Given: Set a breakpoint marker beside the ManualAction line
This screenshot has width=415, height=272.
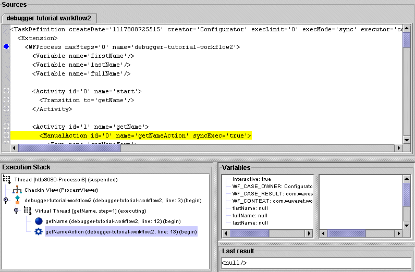Looking at the screenshot, I should pos(6,135).
